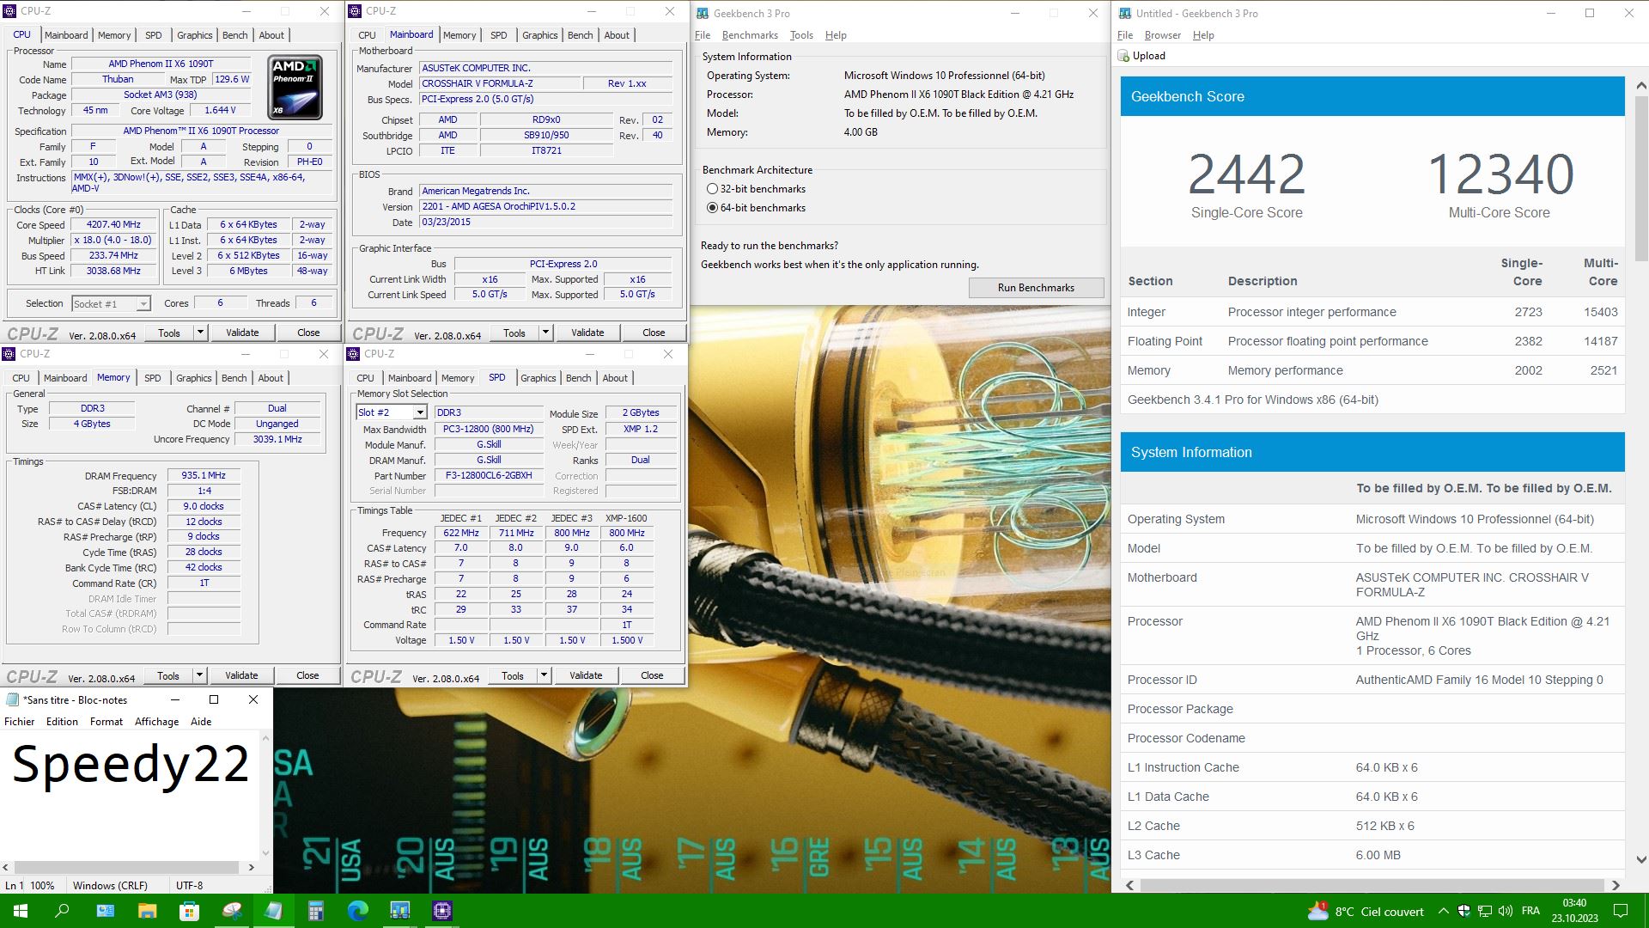
Task: Open taskbar search magnifier
Action: (x=62, y=911)
